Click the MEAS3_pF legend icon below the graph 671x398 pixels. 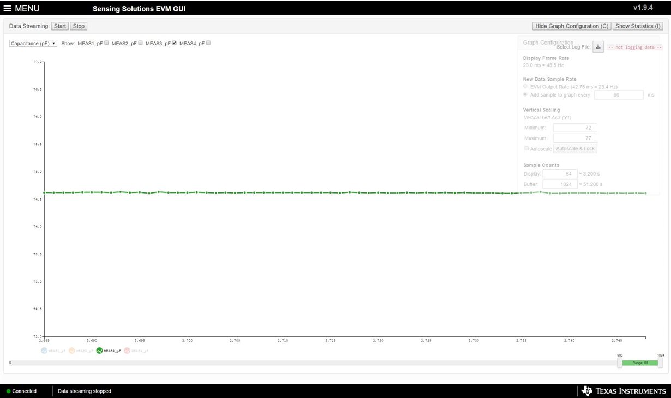coord(99,351)
